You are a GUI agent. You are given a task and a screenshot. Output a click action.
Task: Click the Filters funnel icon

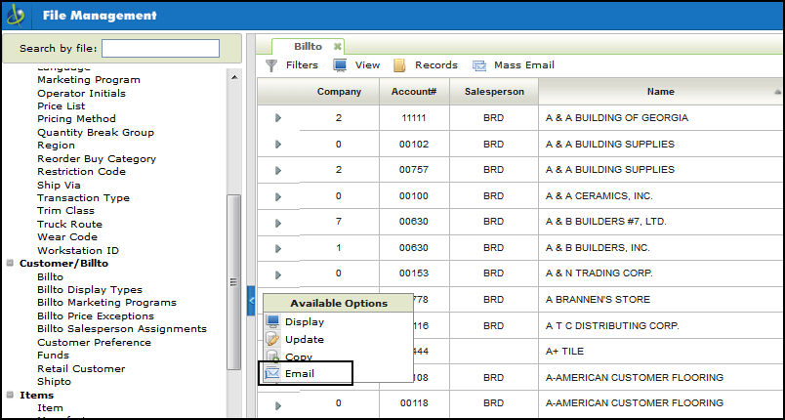click(x=271, y=65)
